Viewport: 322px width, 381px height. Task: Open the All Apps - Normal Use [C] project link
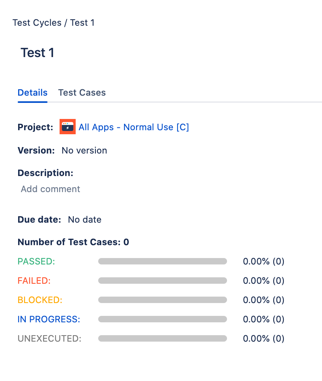134,127
